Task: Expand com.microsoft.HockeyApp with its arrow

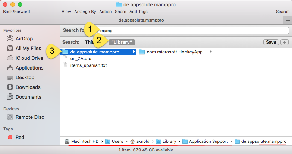Action: (x=210, y=52)
